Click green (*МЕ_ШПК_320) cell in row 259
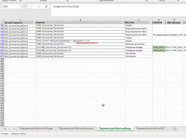Image resolution: width=186 pixels, height=138 pixels. click(x=159, y=47)
